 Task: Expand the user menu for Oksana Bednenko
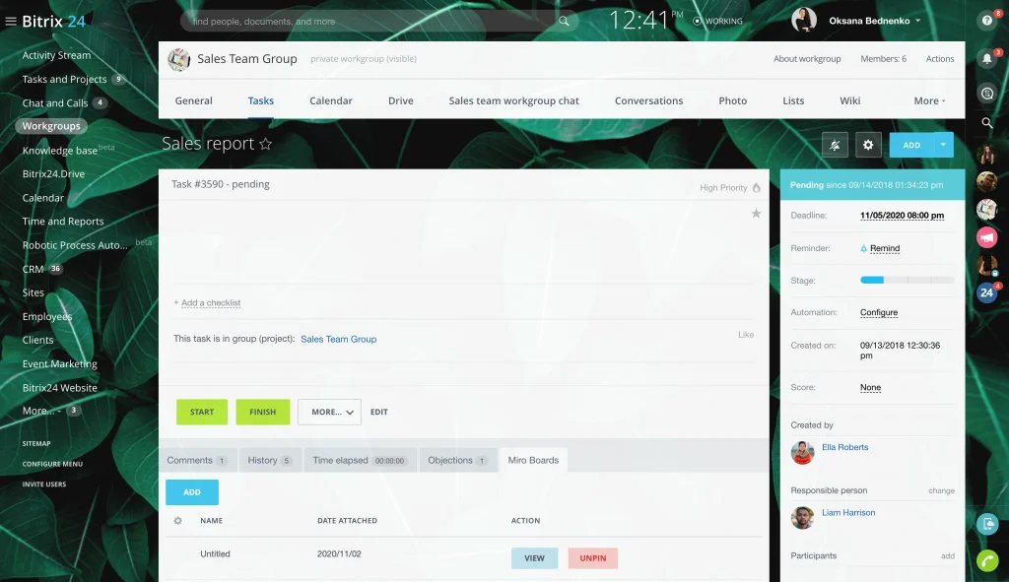[917, 21]
